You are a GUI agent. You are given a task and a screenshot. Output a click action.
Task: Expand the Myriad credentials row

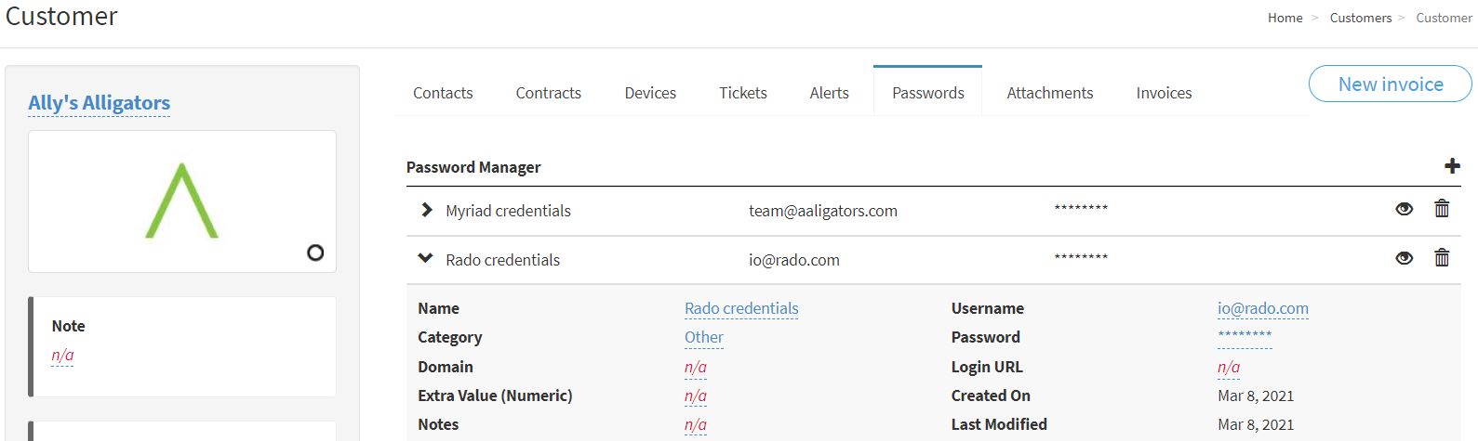[426, 210]
